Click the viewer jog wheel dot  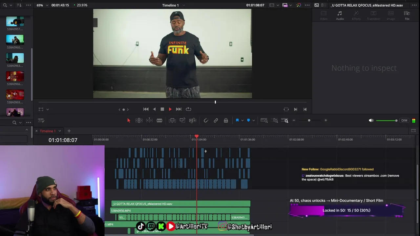point(123,109)
